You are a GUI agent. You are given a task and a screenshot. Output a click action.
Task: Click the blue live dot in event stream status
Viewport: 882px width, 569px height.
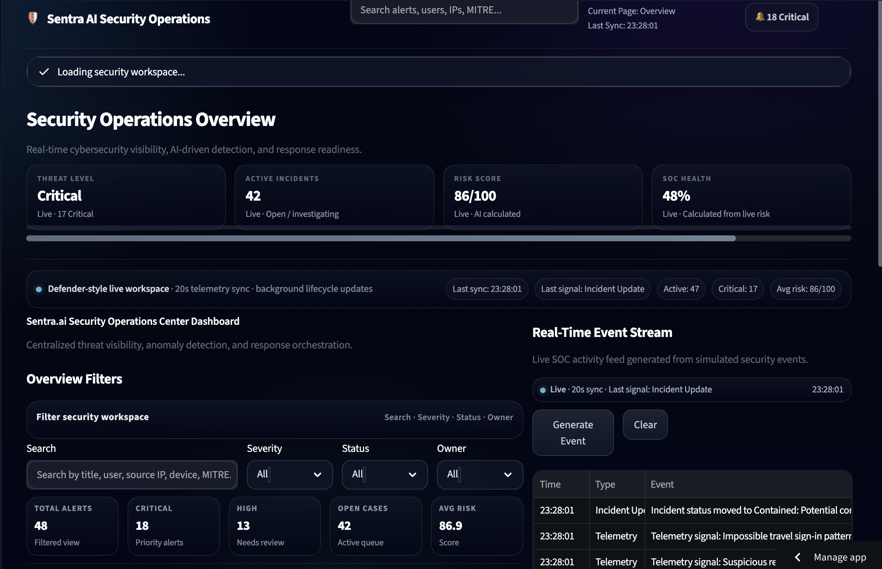click(542, 390)
